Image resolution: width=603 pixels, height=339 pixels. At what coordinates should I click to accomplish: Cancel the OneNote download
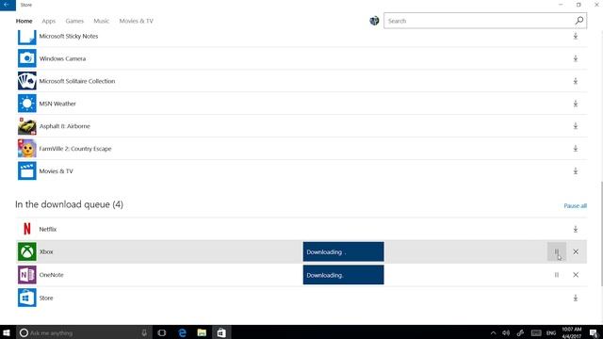(576, 275)
